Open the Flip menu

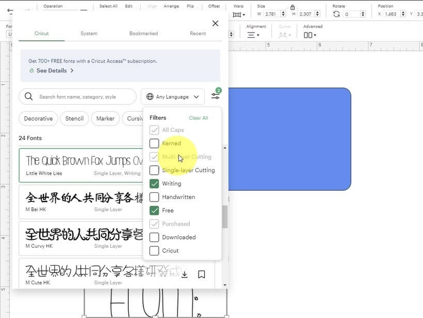190,6
